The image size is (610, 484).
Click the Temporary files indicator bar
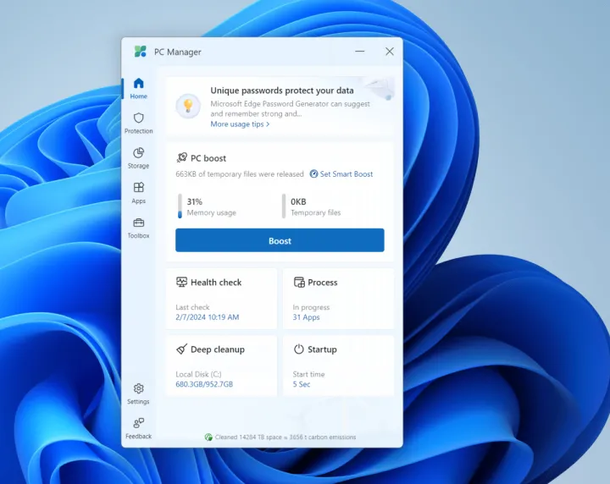(x=284, y=206)
